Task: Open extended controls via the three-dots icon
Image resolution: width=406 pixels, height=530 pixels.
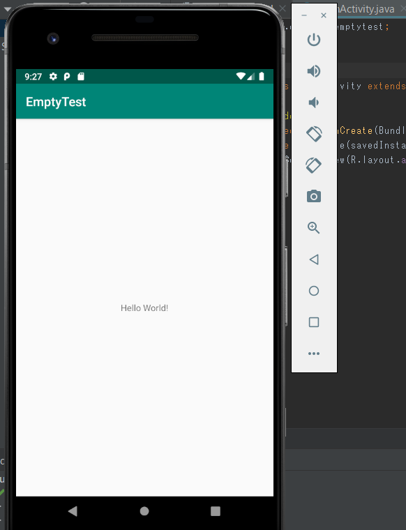Action: (314, 354)
